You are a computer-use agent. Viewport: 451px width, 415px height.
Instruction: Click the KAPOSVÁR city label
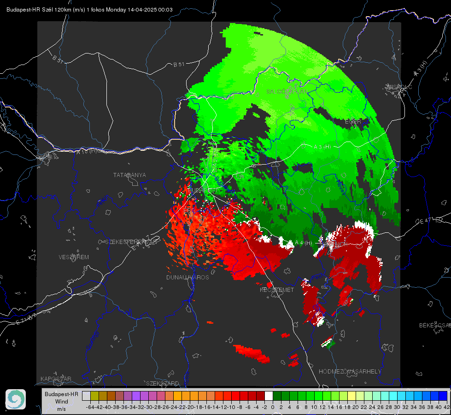click(56, 379)
